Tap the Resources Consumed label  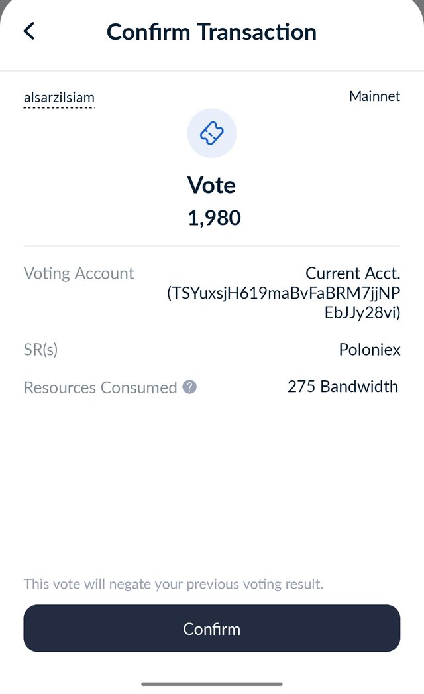[100, 387]
